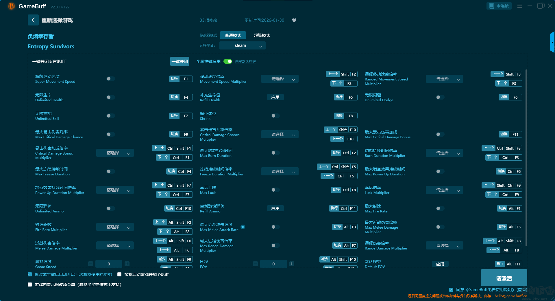The image size is (555, 301).
Task: Switch to 超级模式 tab
Action: (x=262, y=35)
